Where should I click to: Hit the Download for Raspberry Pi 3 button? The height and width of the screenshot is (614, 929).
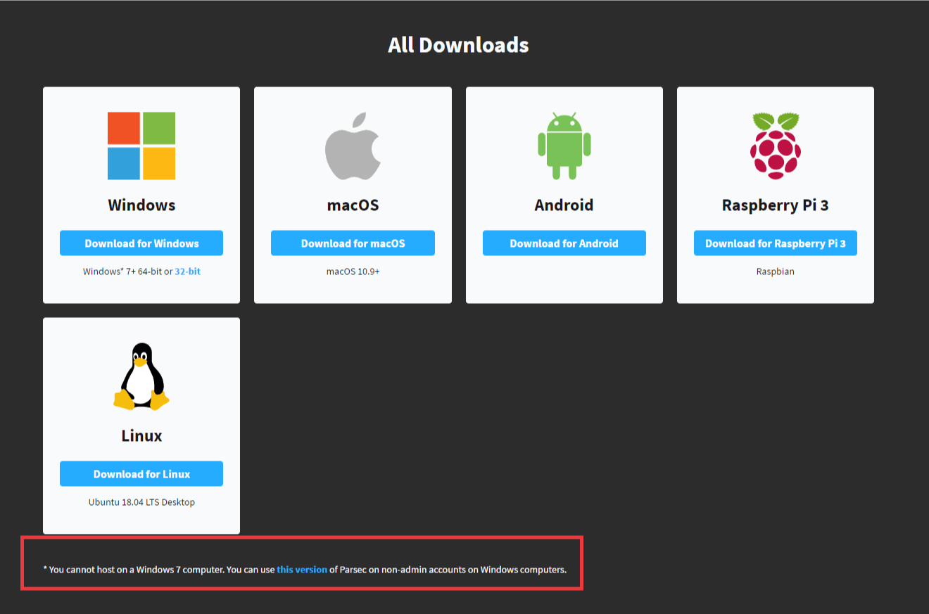point(775,243)
